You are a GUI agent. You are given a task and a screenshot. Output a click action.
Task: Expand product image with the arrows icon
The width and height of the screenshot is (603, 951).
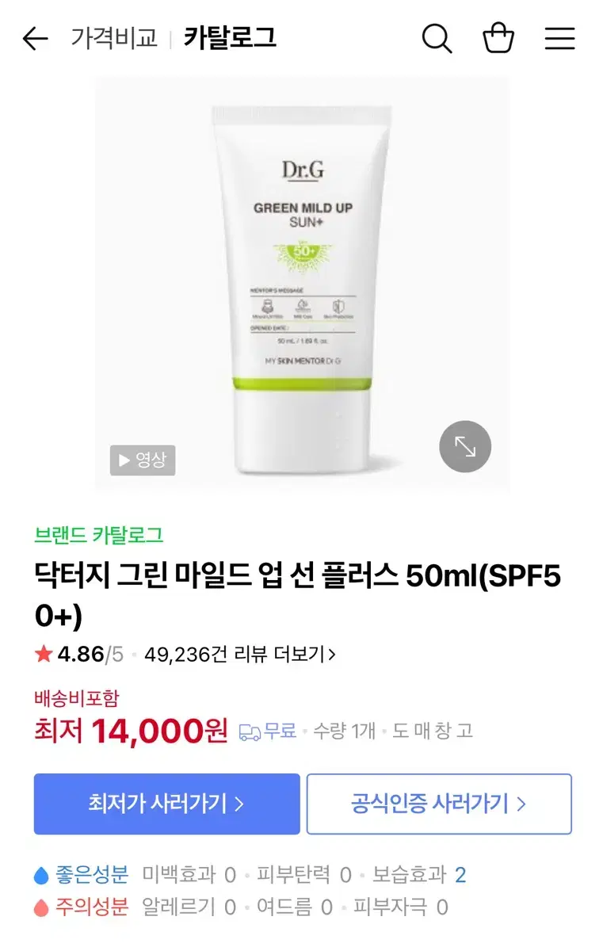coord(465,447)
